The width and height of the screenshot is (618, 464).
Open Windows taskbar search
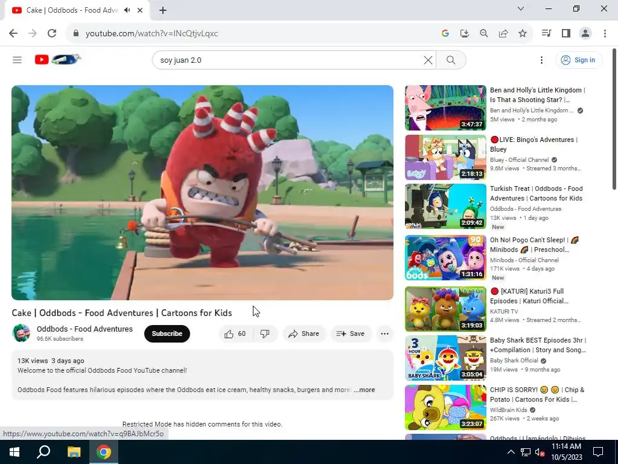click(43, 452)
